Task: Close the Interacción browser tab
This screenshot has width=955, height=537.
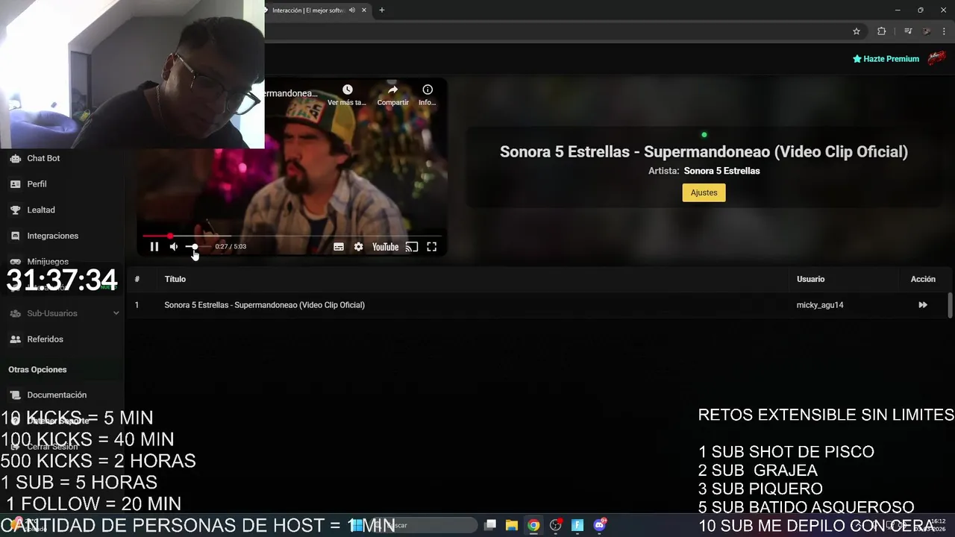Action: click(364, 10)
